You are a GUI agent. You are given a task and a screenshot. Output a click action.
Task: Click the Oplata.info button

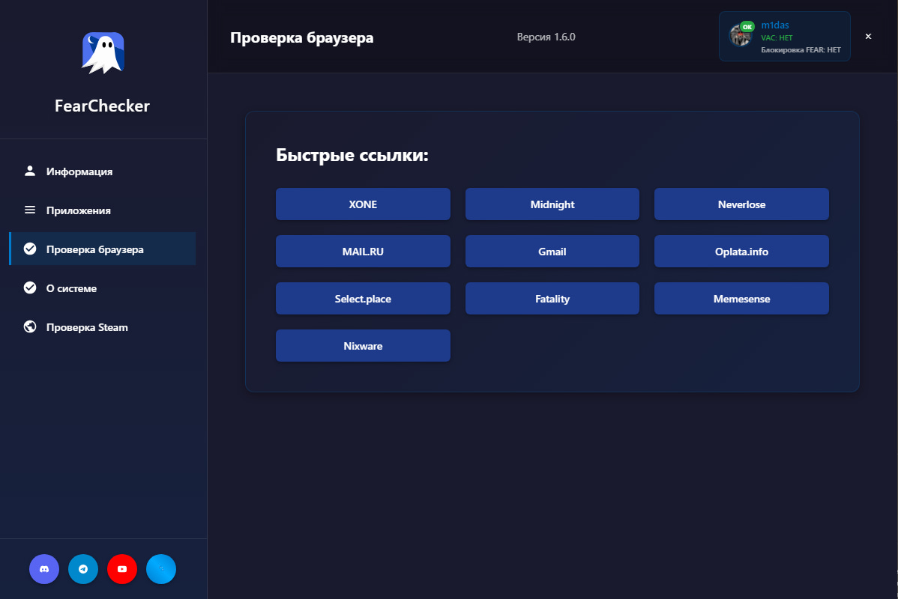tap(741, 252)
